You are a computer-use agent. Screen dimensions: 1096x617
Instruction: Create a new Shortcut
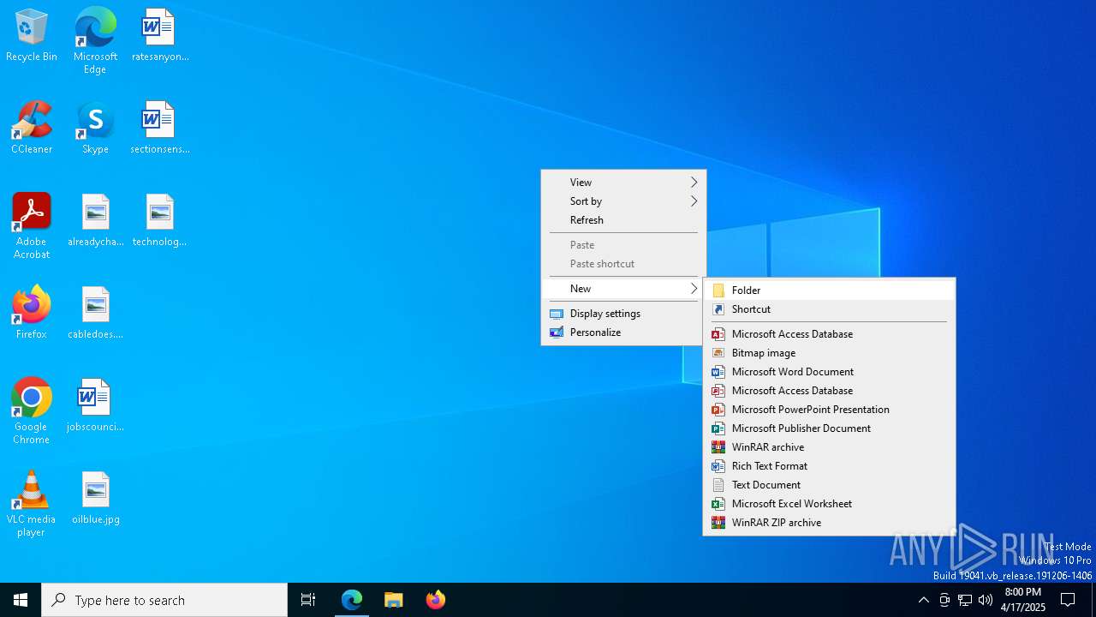(829, 309)
